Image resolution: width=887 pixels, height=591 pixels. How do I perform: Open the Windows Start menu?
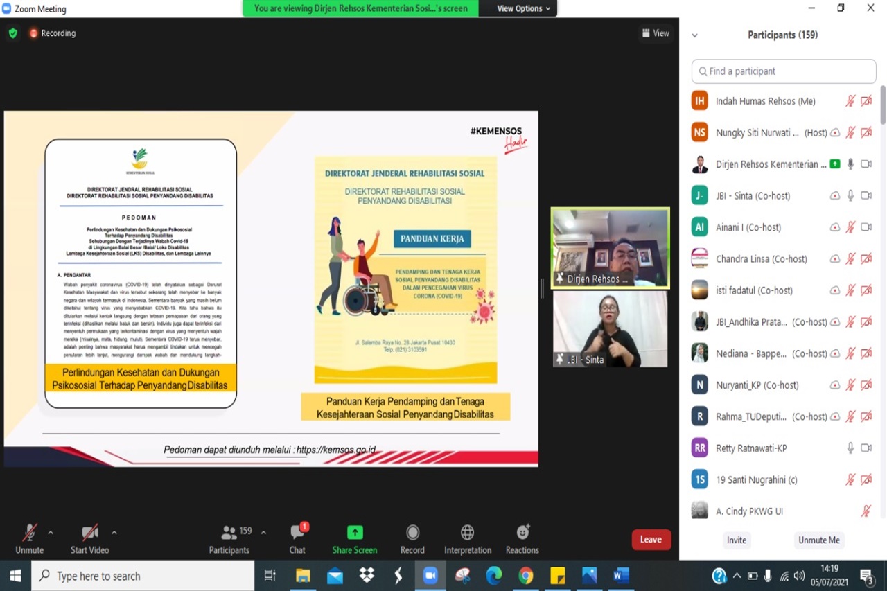(15, 576)
